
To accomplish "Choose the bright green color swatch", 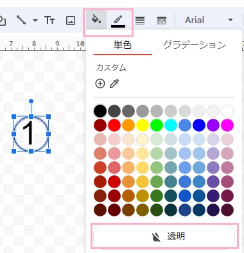I will coord(157,125).
